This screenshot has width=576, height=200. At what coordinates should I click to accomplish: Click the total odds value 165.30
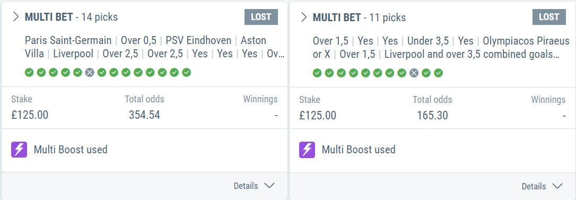tap(432, 116)
